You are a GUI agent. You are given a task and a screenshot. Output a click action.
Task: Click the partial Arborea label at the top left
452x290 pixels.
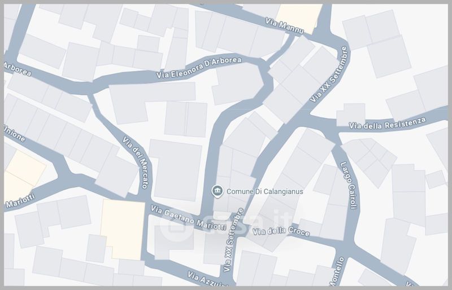coord(18,69)
